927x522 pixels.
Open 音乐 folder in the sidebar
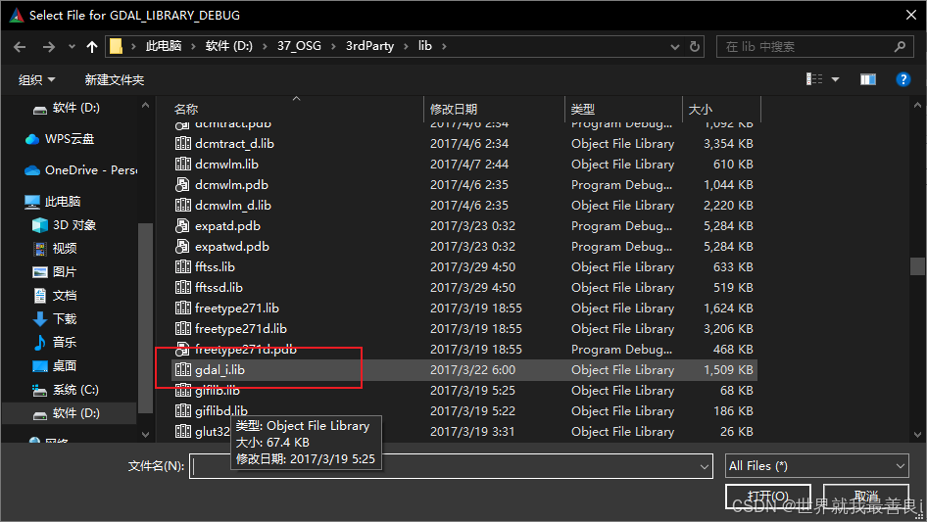pyautogui.click(x=55, y=342)
